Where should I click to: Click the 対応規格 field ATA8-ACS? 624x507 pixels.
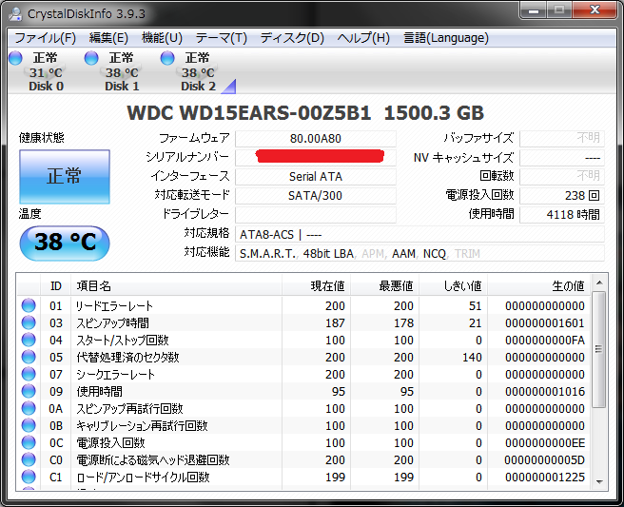419,234
